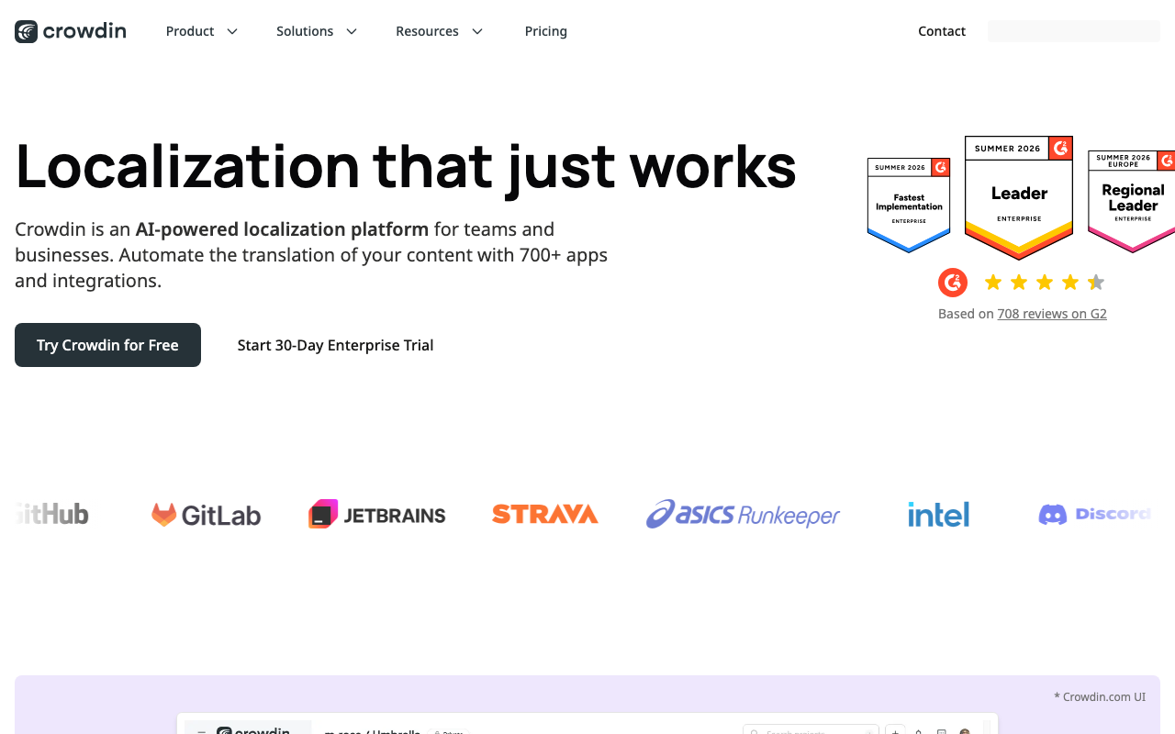Click the Intel logo
1175x734 pixels.
pyautogui.click(x=938, y=514)
